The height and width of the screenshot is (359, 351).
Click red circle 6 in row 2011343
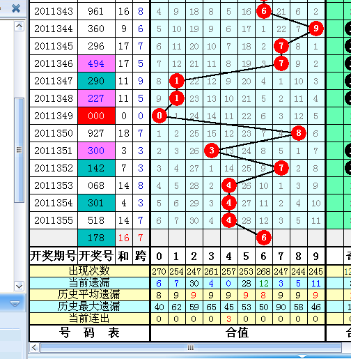[264, 11]
